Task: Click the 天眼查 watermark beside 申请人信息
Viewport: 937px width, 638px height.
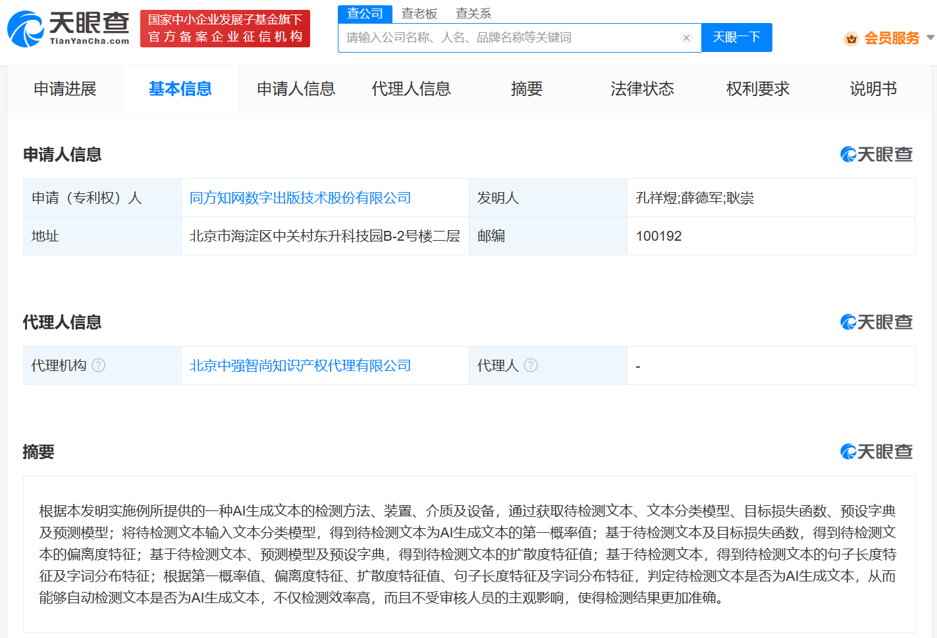Action: (x=876, y=155)
